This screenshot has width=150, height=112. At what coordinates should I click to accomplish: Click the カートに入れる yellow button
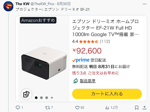point(107,94)
